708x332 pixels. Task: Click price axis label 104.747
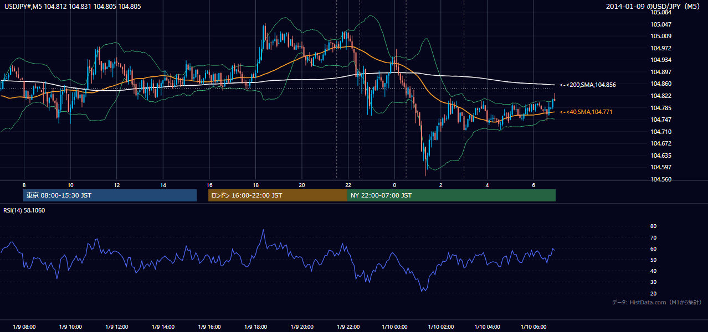[661, 120]
